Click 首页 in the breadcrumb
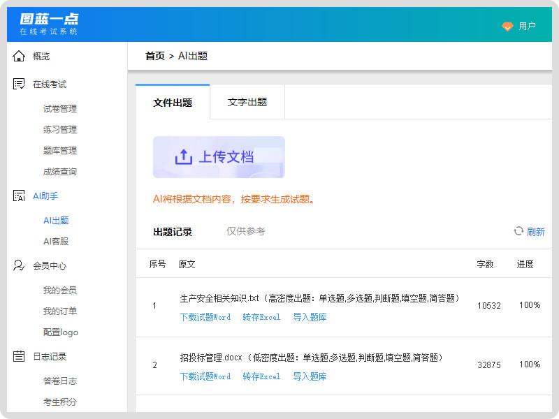 click(x=155, y=56)
